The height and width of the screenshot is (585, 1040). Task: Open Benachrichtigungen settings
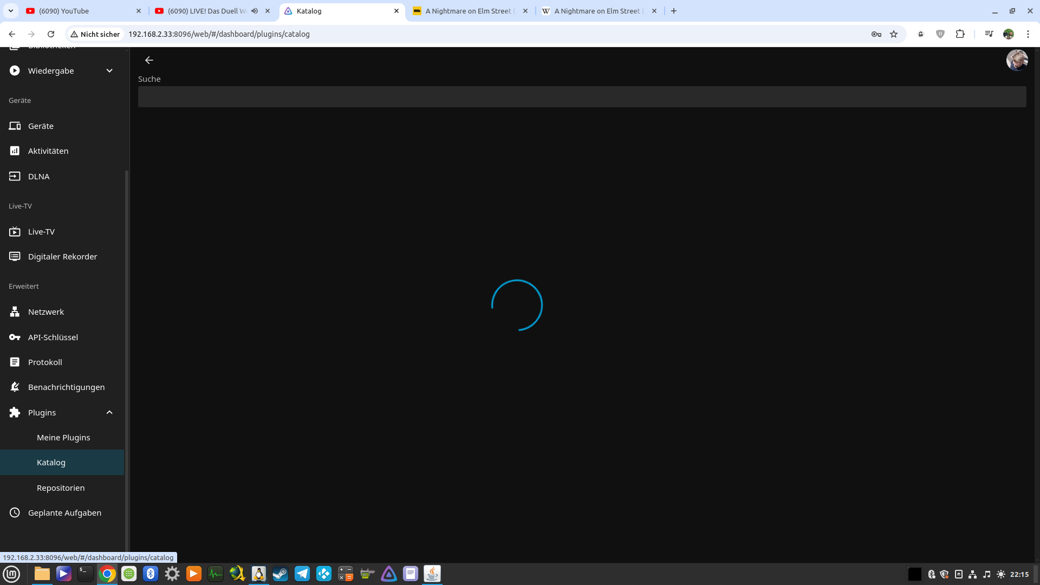66,387
